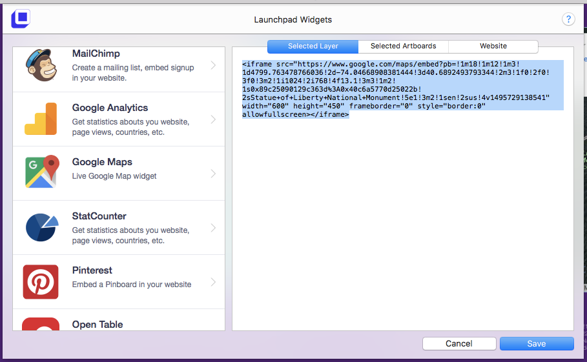Select the Google Analytics title text

pyautogui.click(x=110, y=108)
